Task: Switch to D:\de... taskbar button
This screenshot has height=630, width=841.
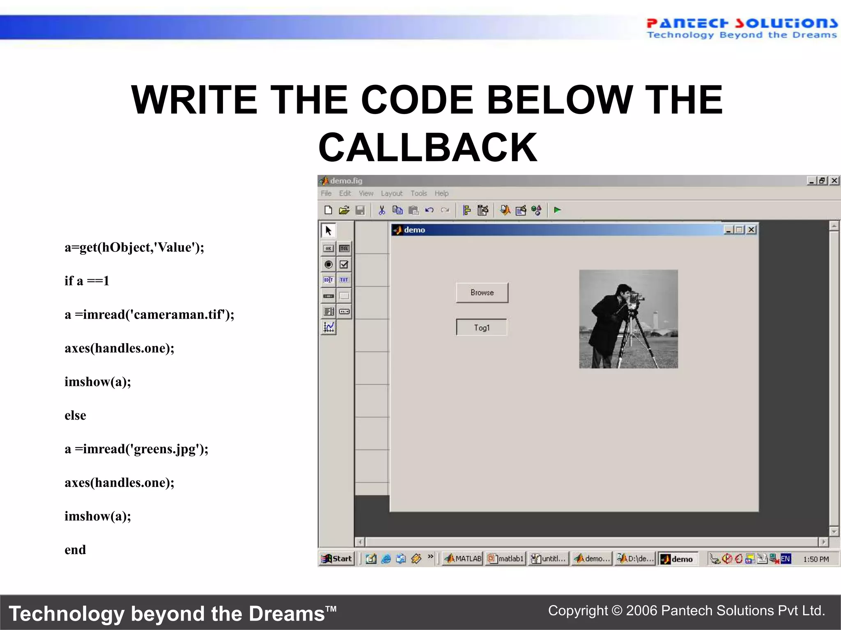Action: (635, 559)
